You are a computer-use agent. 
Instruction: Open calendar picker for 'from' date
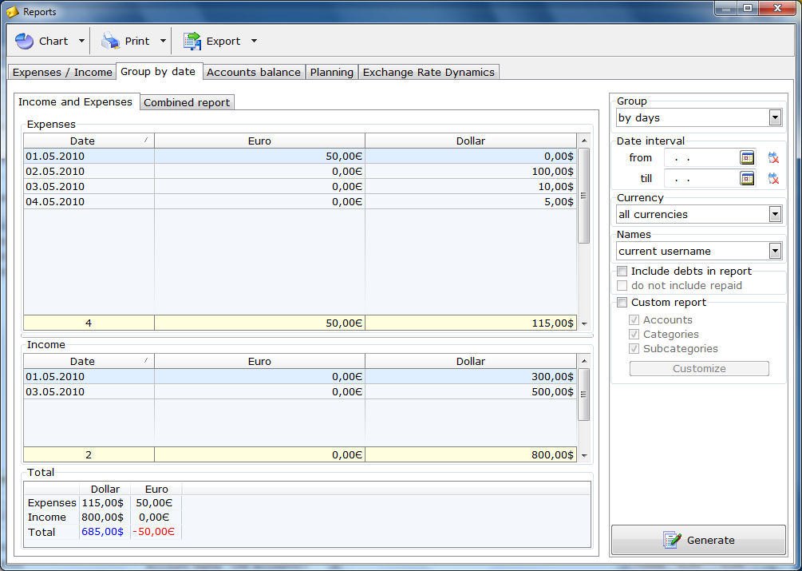pos(747,157)
